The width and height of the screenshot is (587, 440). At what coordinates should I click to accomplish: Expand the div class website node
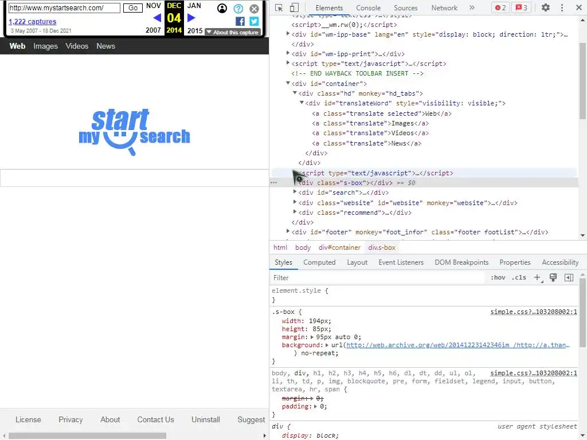click(295, 202)
